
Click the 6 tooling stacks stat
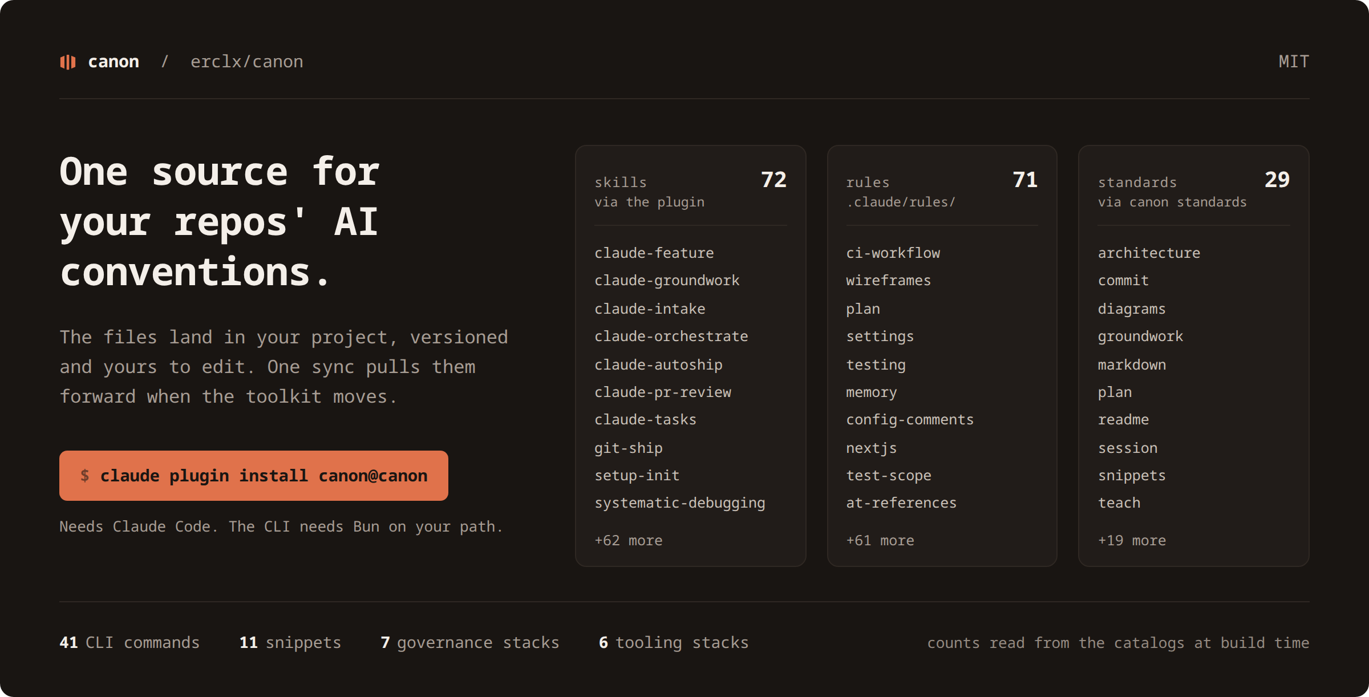(x=674, y=643)
